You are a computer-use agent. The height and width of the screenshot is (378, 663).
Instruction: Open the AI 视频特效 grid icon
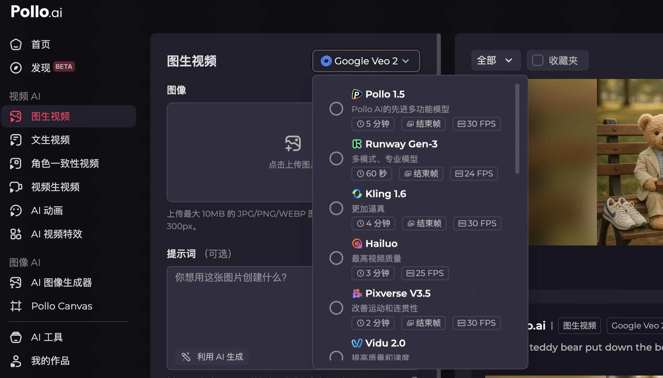click(16, 234)
